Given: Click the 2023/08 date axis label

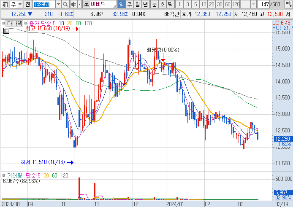Looking at the screenshot, I should (x=11, y=204).
